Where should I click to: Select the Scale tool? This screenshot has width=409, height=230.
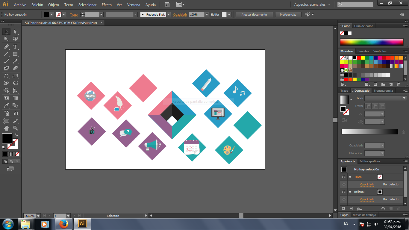[15, 76]
